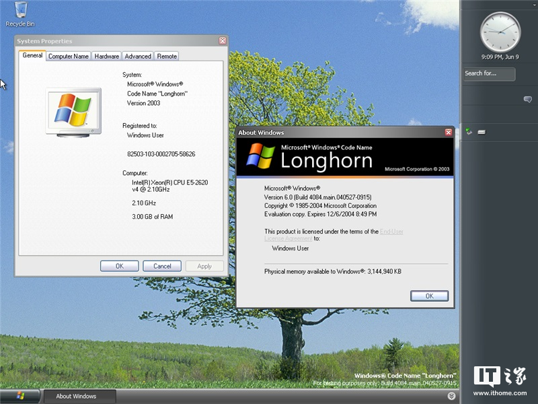Click the Windows monitor logo in System Properties
This screenshot has height=404, width=538.
[73, 112]
